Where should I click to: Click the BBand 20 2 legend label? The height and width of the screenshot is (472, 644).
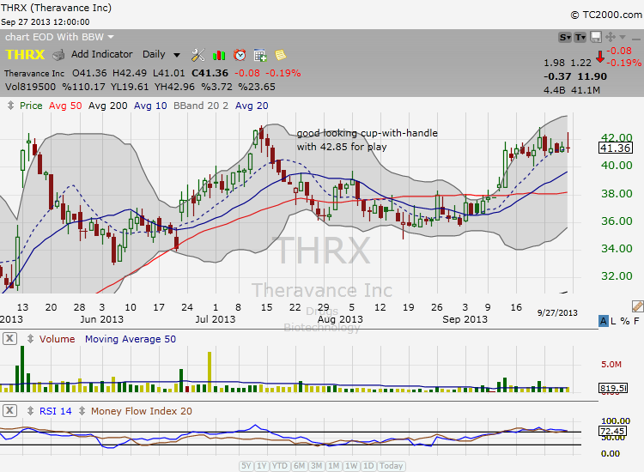click(x=201, y=106)
